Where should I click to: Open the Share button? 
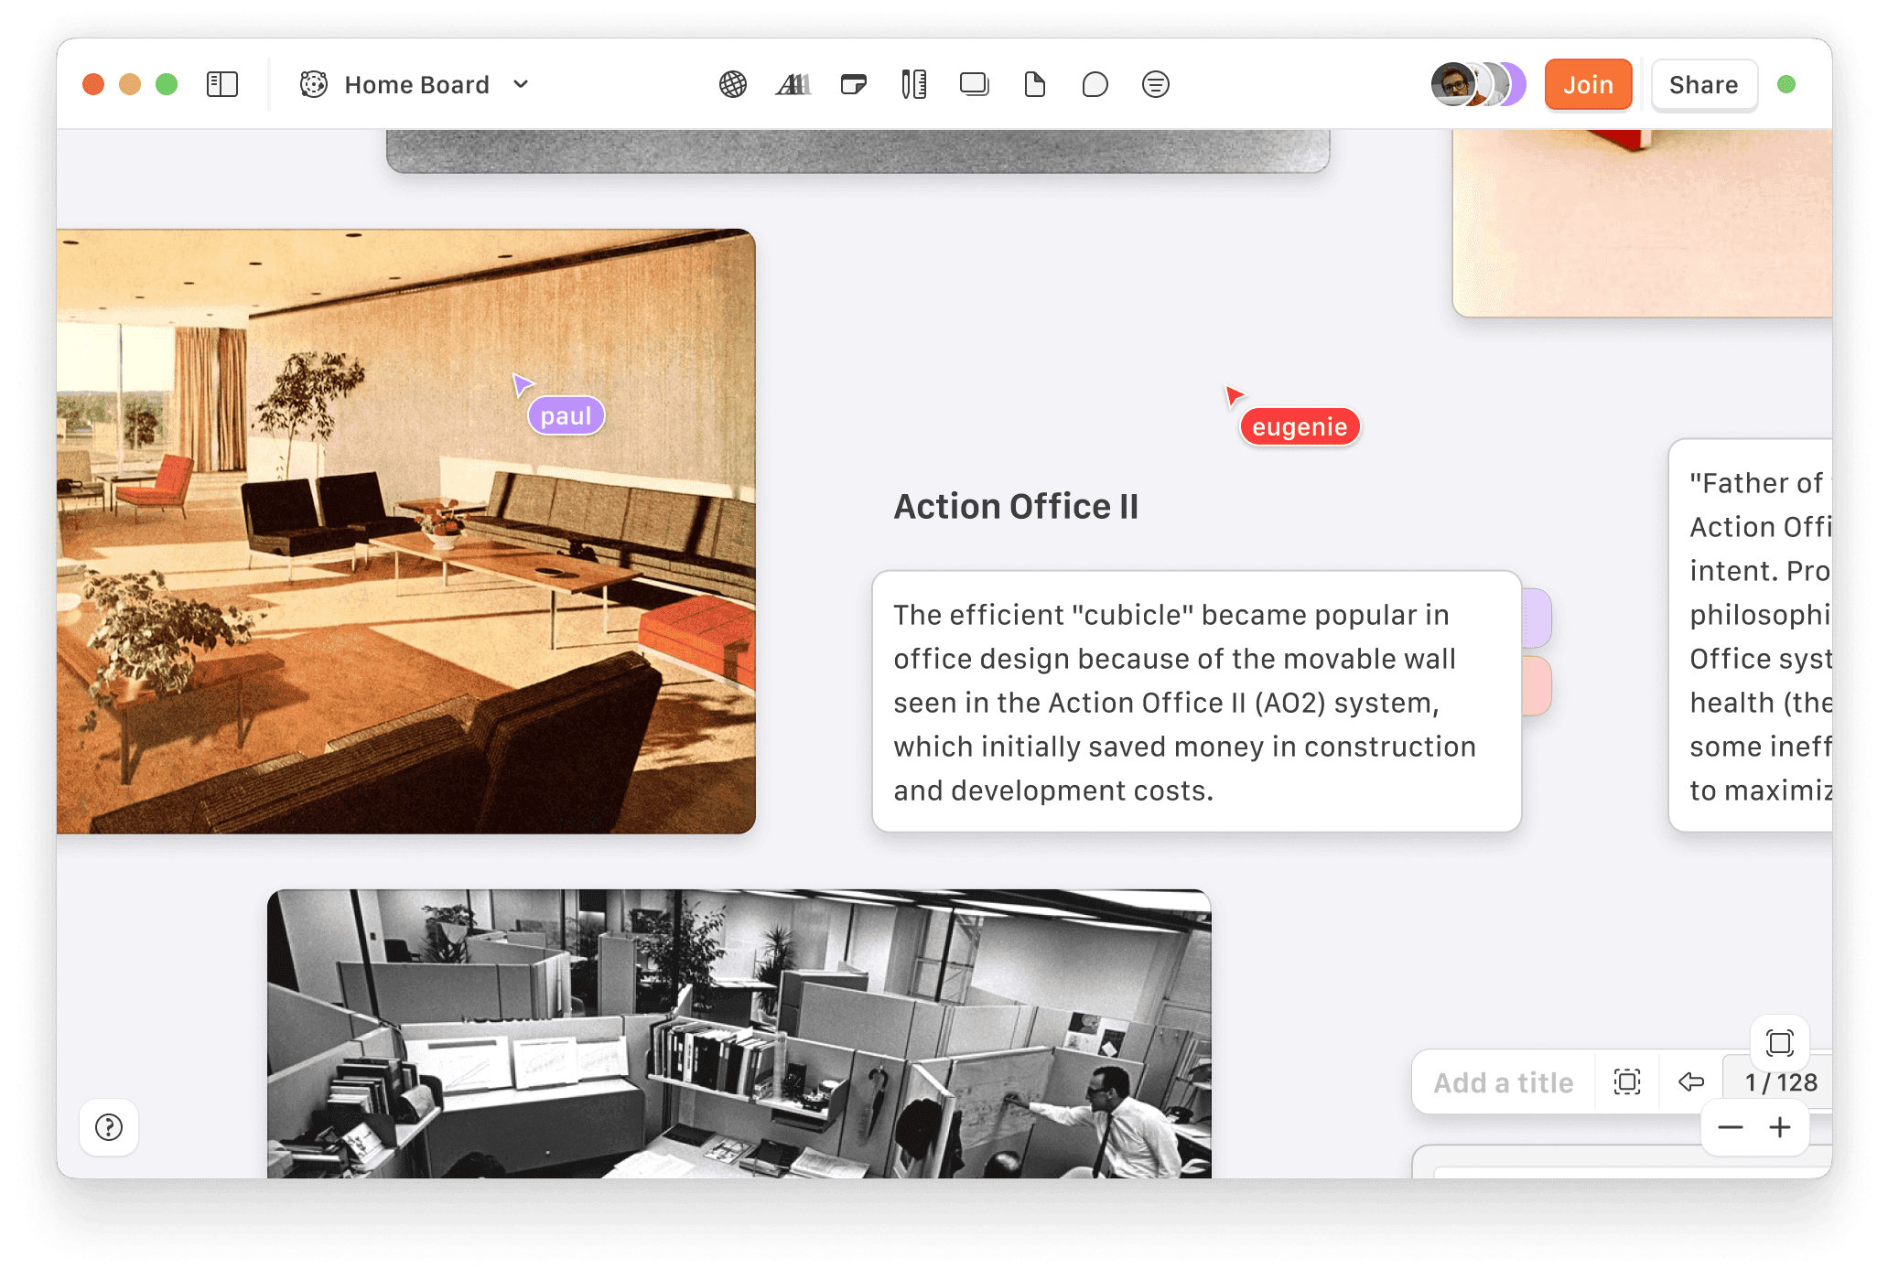point(1703,85)
